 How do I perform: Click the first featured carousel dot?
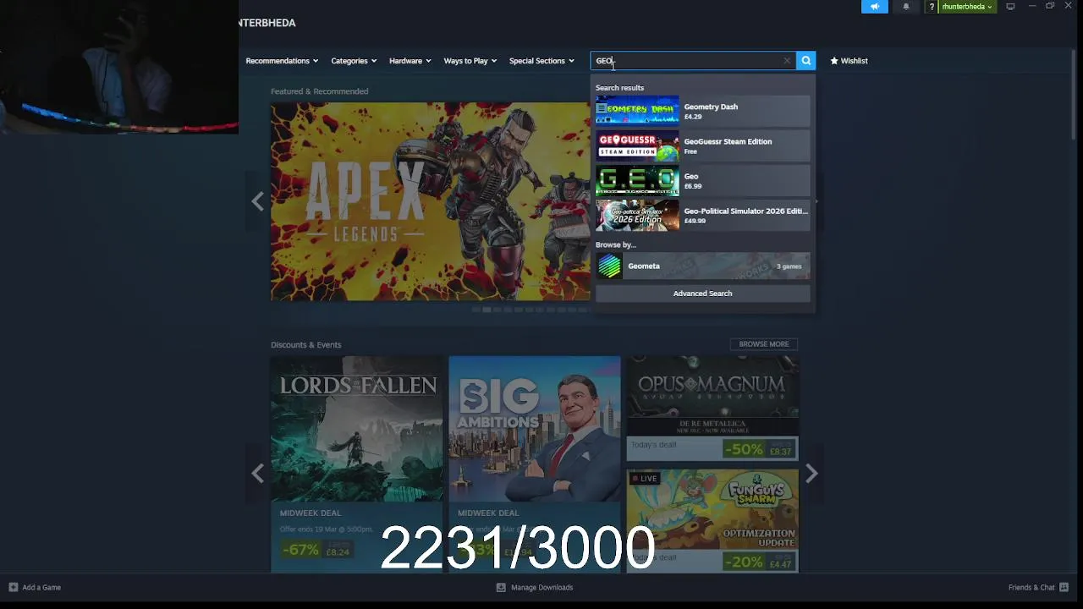click(x=476, y=310)
